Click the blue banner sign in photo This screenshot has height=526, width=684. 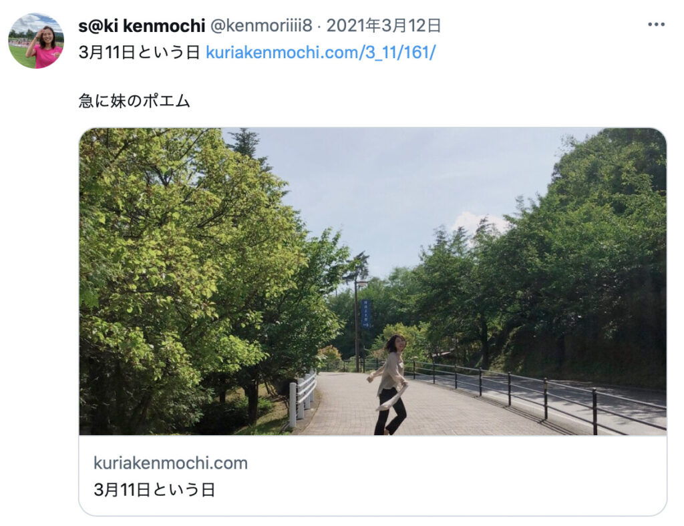365,313
